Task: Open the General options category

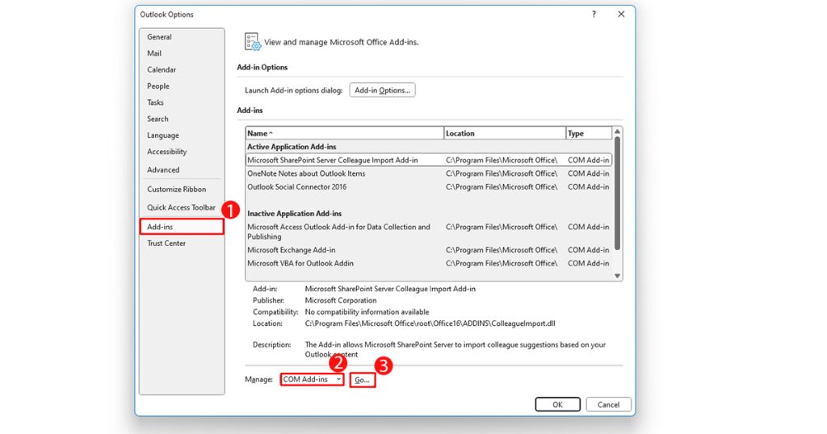Action: (159, 37)
